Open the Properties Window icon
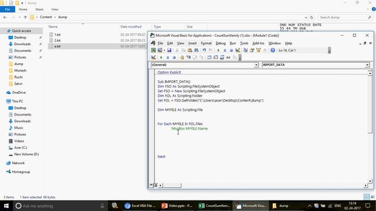Screen dimensions: 376x211 tap(252, 50)
